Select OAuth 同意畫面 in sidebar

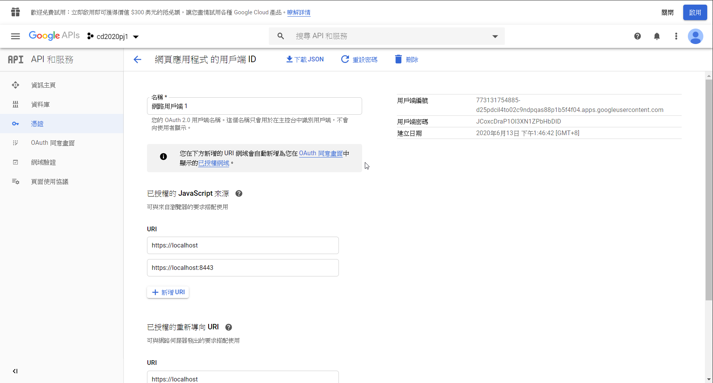point(53,143)
